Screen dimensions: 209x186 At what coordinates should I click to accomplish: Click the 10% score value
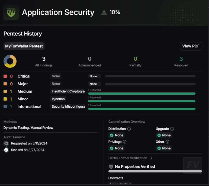click(115, 12)
